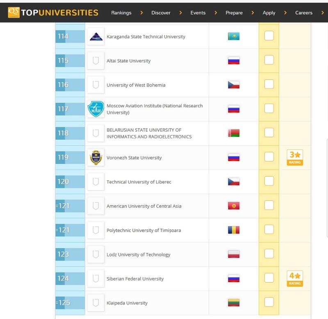Click Moscow Aviation Institute logo icon
This screenshot has width=328, height=319.
tap(96, 109)
